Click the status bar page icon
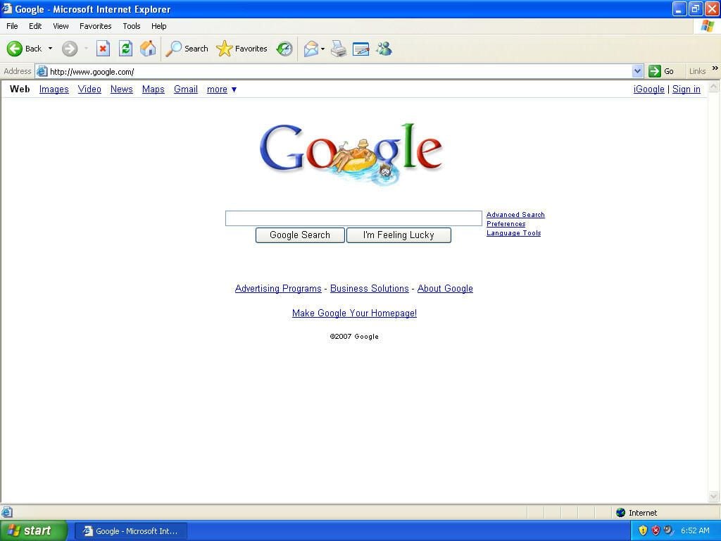The height and width of the screenshot is (541, 721). click(6, 512)
